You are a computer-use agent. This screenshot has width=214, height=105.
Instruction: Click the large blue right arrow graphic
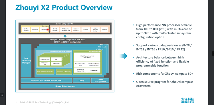click(123, 56)
